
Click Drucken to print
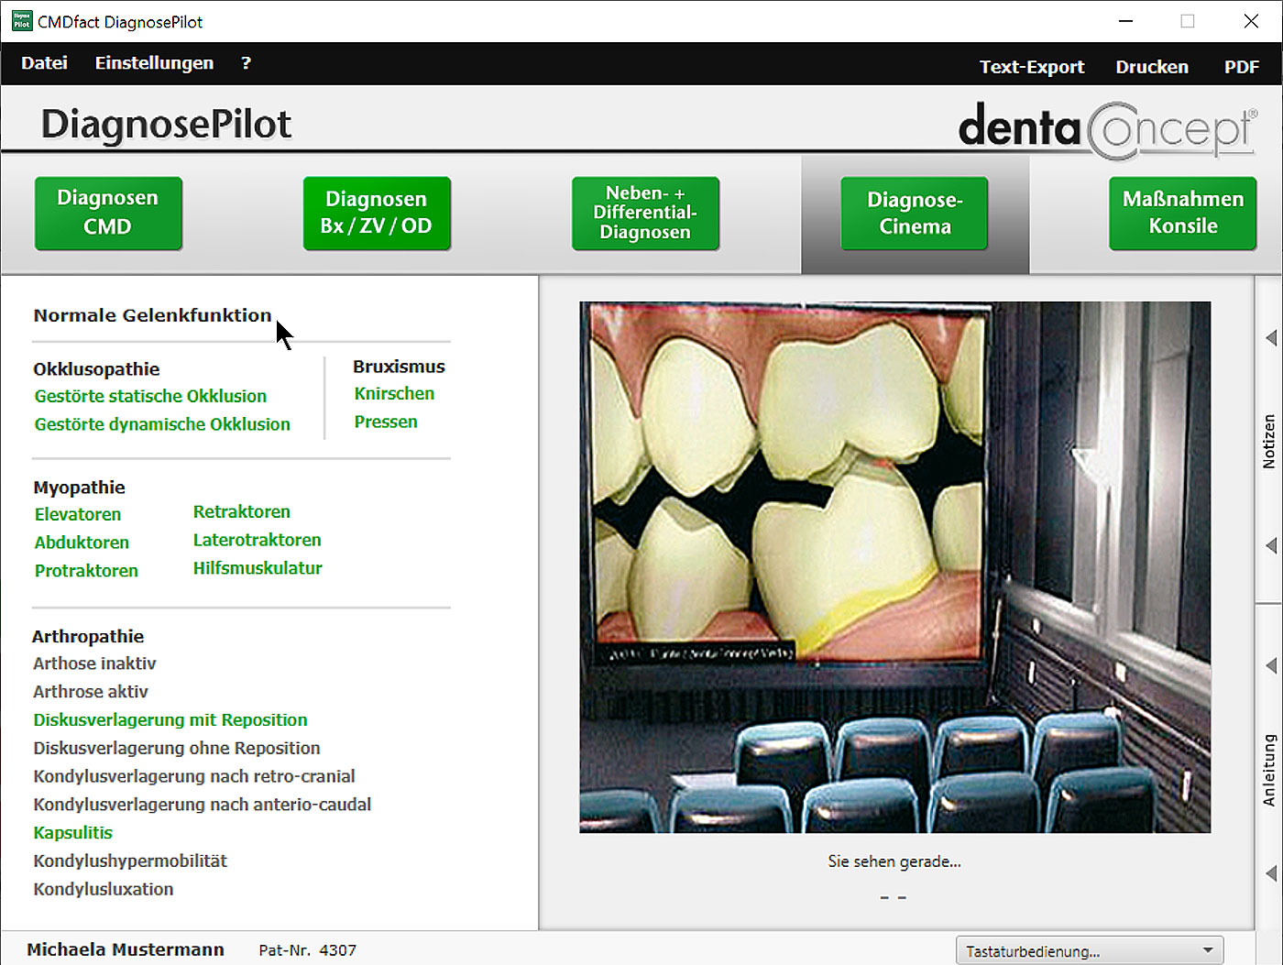1152,67
